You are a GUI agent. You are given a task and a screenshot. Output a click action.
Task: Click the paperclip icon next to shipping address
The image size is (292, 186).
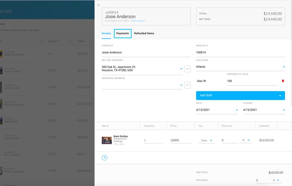coord(187,85)
